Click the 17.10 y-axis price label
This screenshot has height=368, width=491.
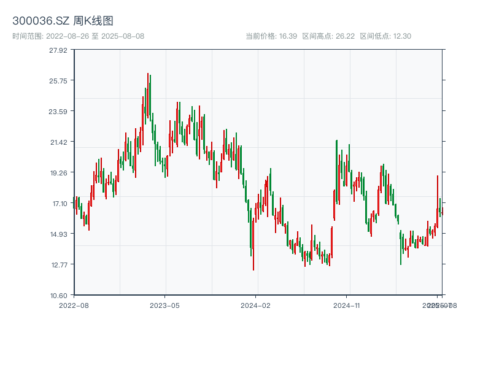[58, 203]
